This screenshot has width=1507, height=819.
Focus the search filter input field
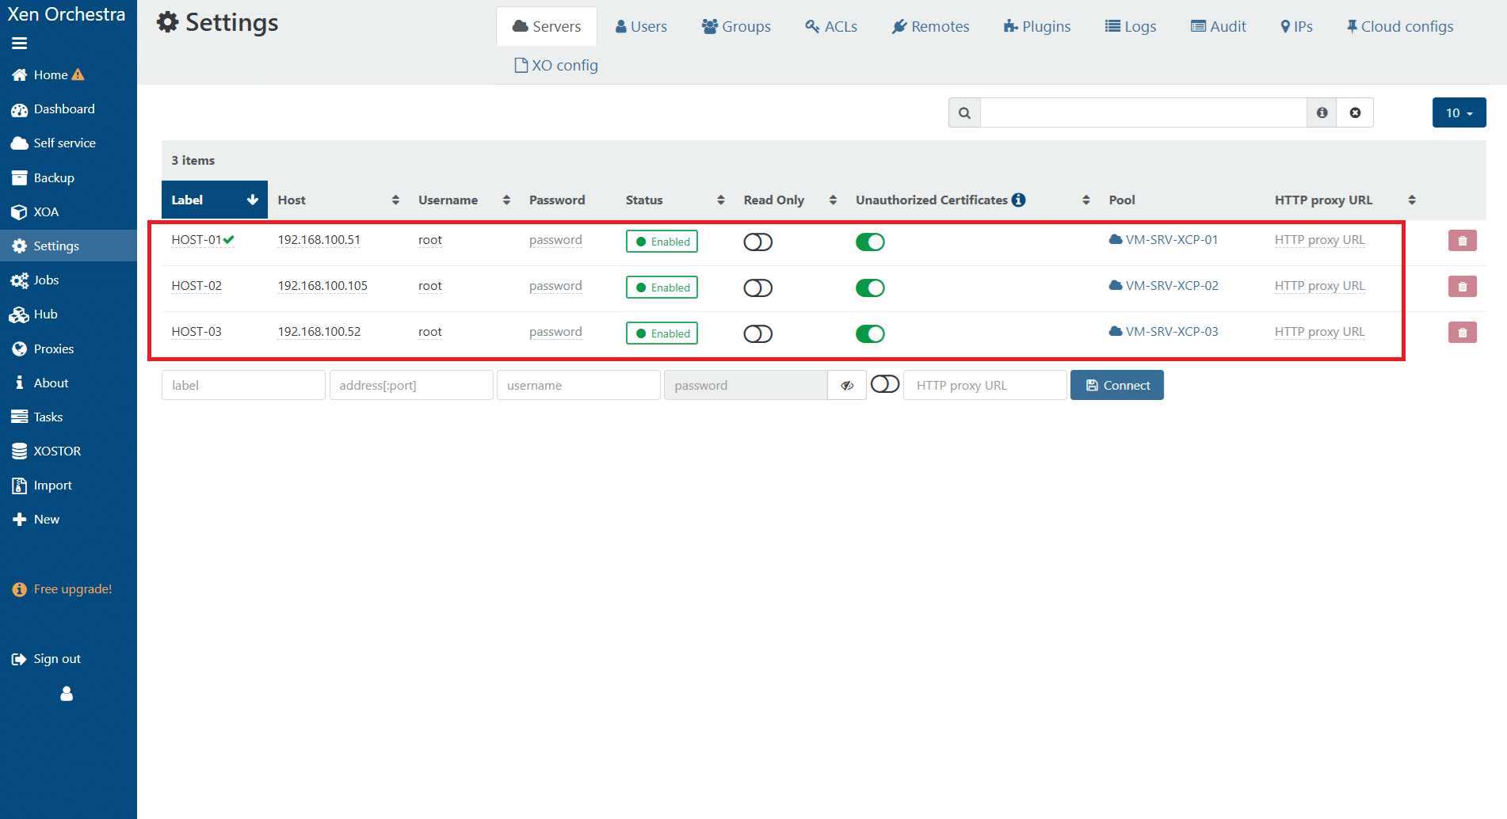[x=1143, y=112]
